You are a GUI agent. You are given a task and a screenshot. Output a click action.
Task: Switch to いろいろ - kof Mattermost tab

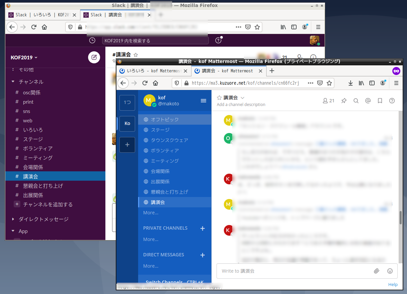coord(154,71)
